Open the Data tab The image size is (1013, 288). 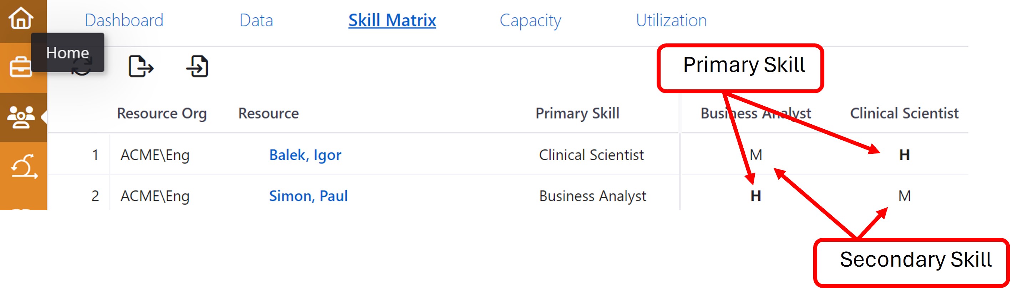(x=256, y=20)
